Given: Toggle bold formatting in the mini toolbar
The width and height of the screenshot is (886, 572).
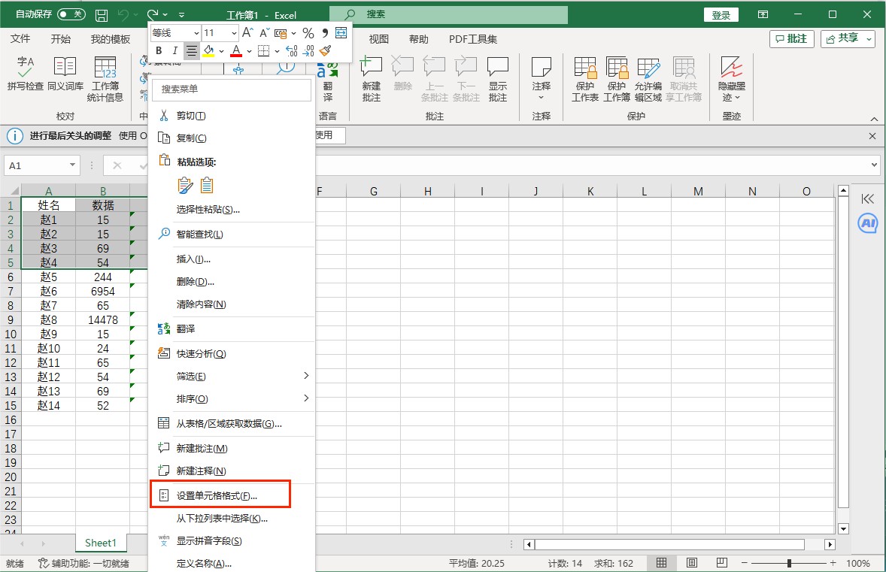Looking at the screenshot, I should click(158, 50).
